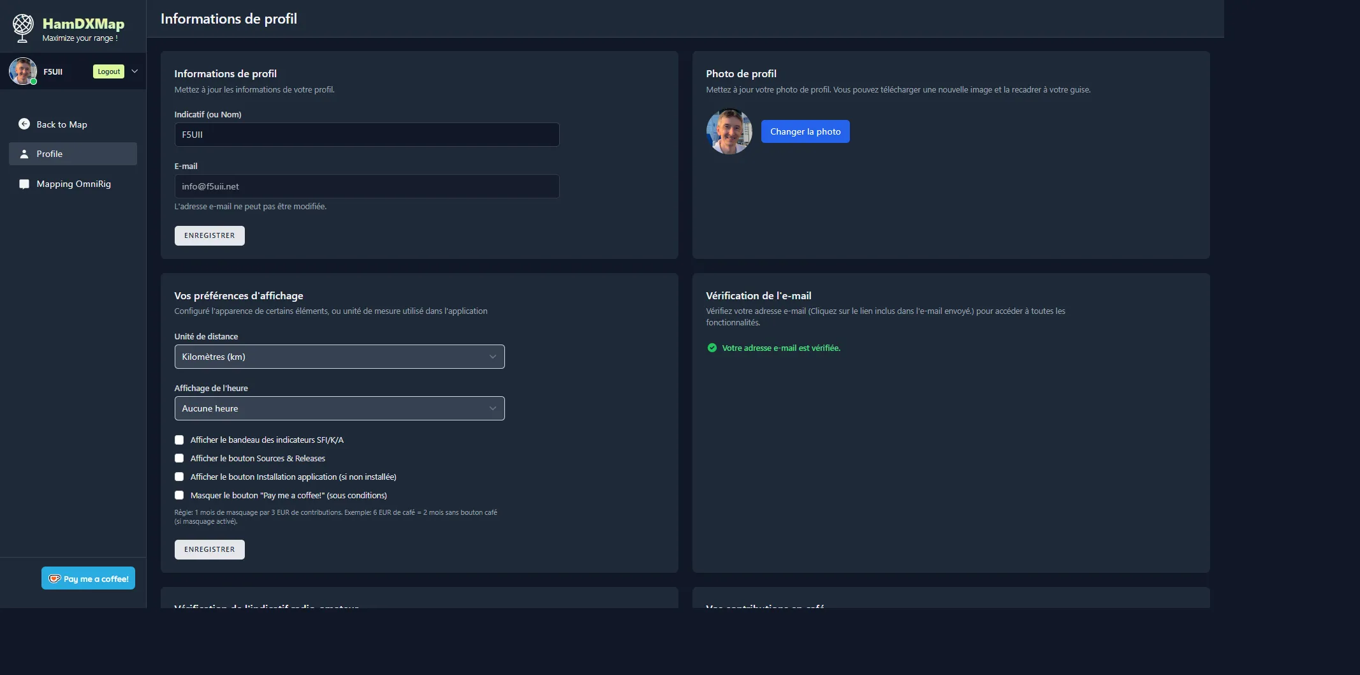This screenshot has width=1360, height=675.
Task: Click the Pay me a coffee button
Action: coord(88,579)
